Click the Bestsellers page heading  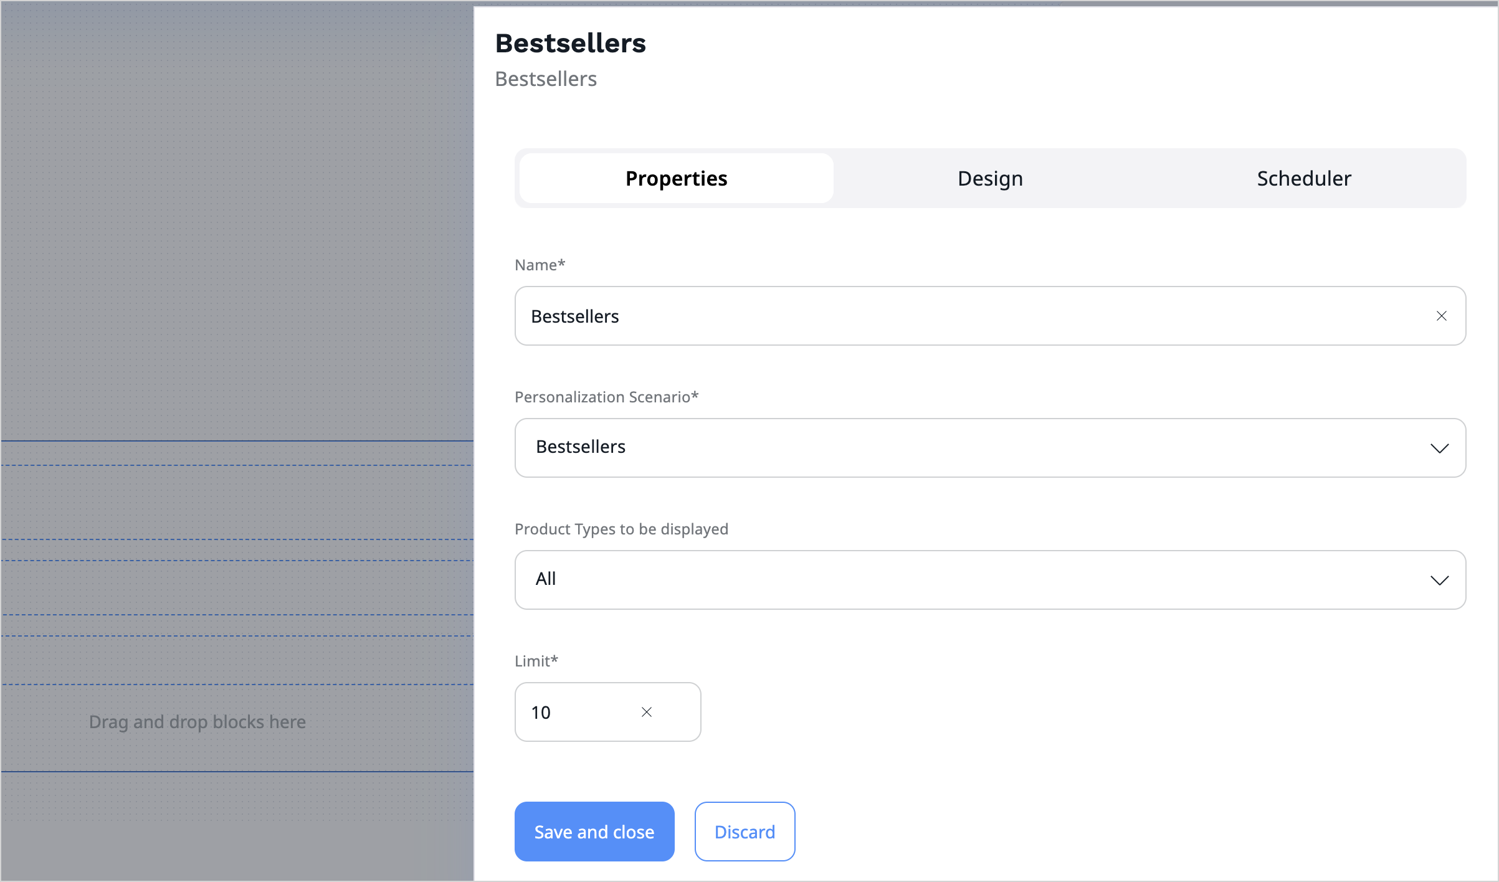[570, 42]
